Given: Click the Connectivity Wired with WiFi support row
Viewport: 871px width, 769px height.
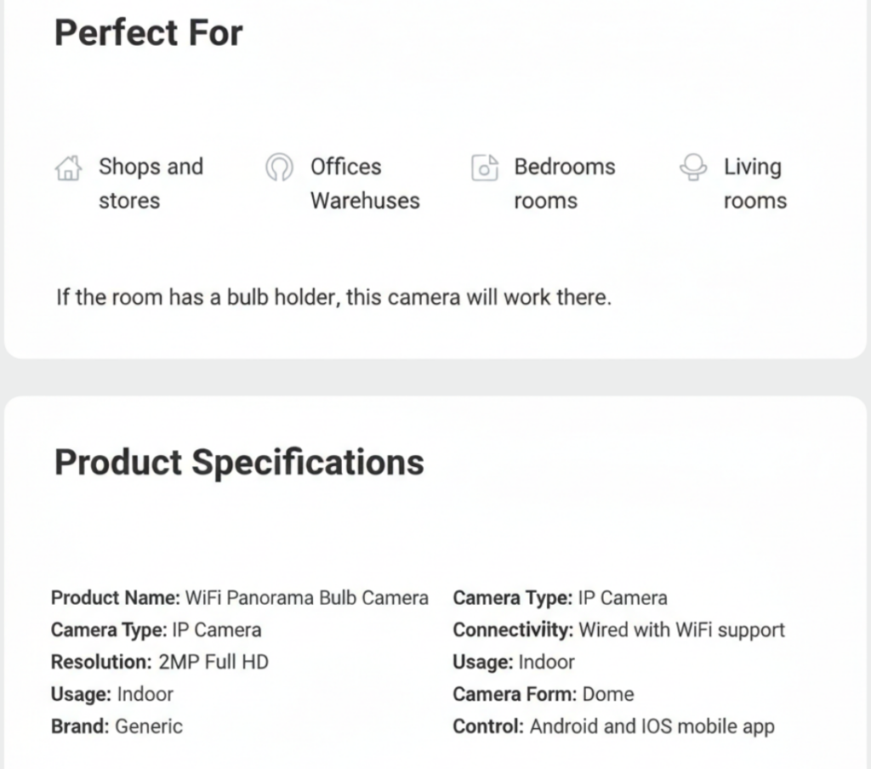Looking at the screenshot, I should click(618, 630).
